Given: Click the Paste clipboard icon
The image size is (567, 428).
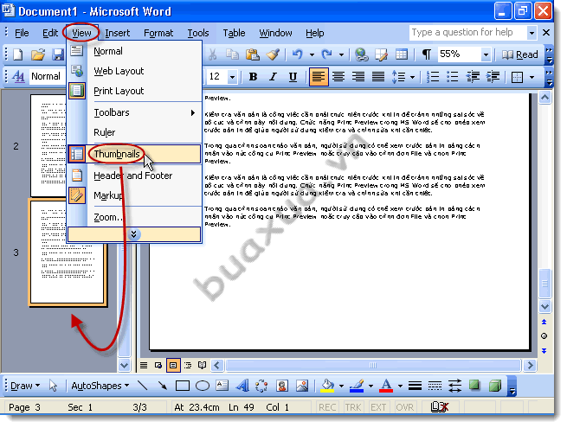Looking at the screenshot, I should (253, 54).
